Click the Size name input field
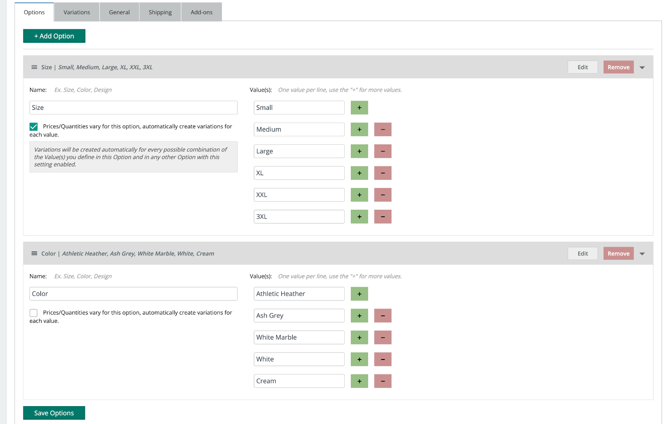Screen dimensions: 666x424 133,108
